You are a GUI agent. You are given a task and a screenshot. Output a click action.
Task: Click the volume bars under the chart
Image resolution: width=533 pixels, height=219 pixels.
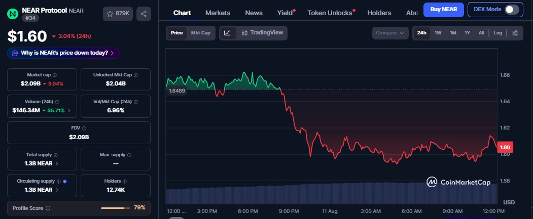(332, 193)
